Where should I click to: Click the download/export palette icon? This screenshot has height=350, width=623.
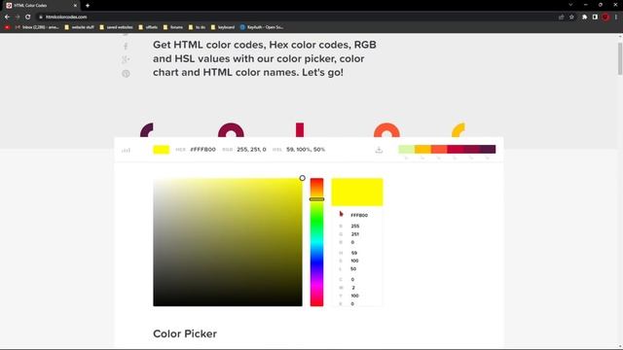(379, 150)
